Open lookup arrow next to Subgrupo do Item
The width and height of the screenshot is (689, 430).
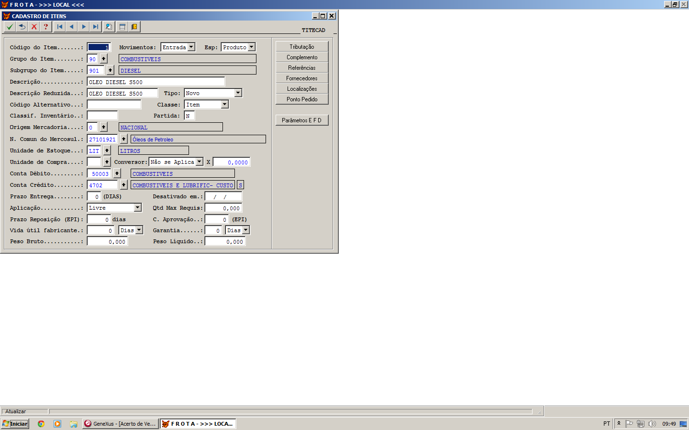[x=110, y=70]
